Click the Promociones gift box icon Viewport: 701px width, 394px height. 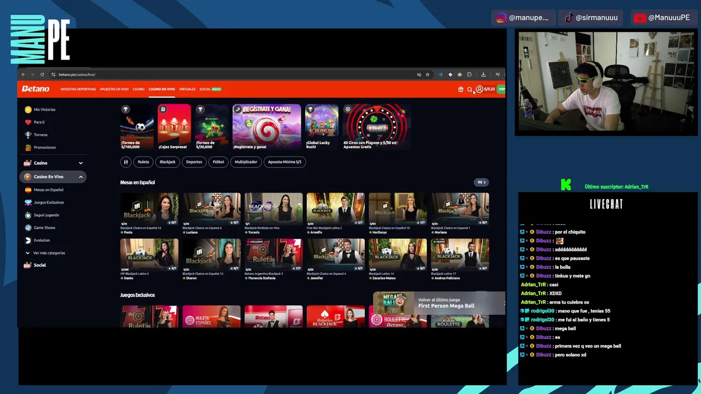28,147
